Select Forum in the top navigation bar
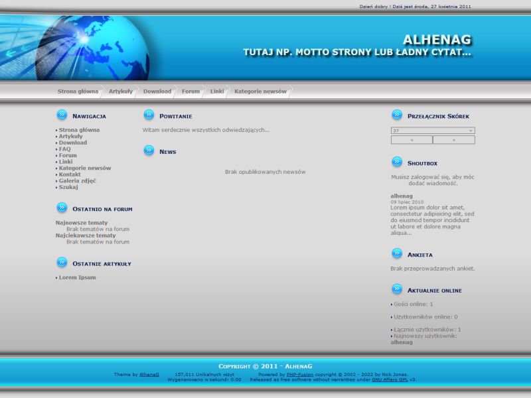 click(190, 92)
